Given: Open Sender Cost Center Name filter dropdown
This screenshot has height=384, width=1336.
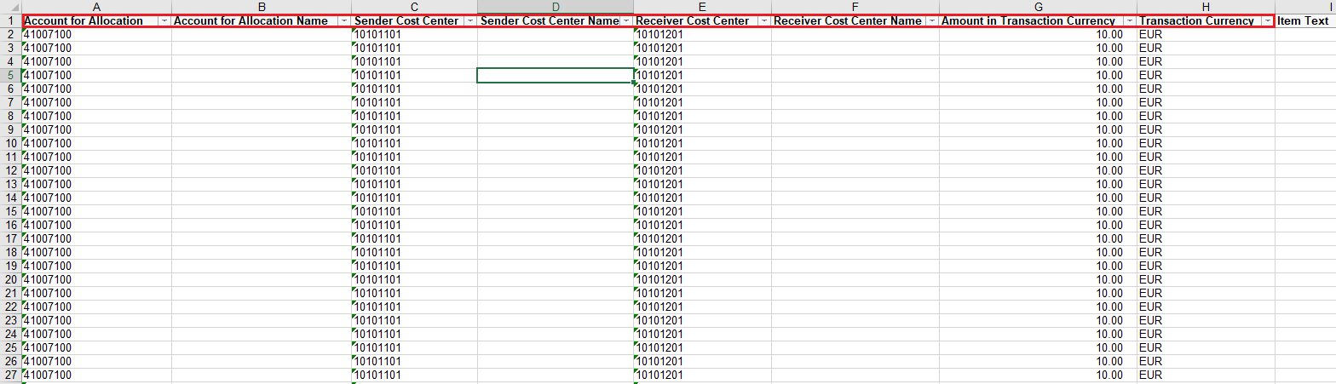Looking at the screenshot, I should pyautogui.click(x=626, y=20).
